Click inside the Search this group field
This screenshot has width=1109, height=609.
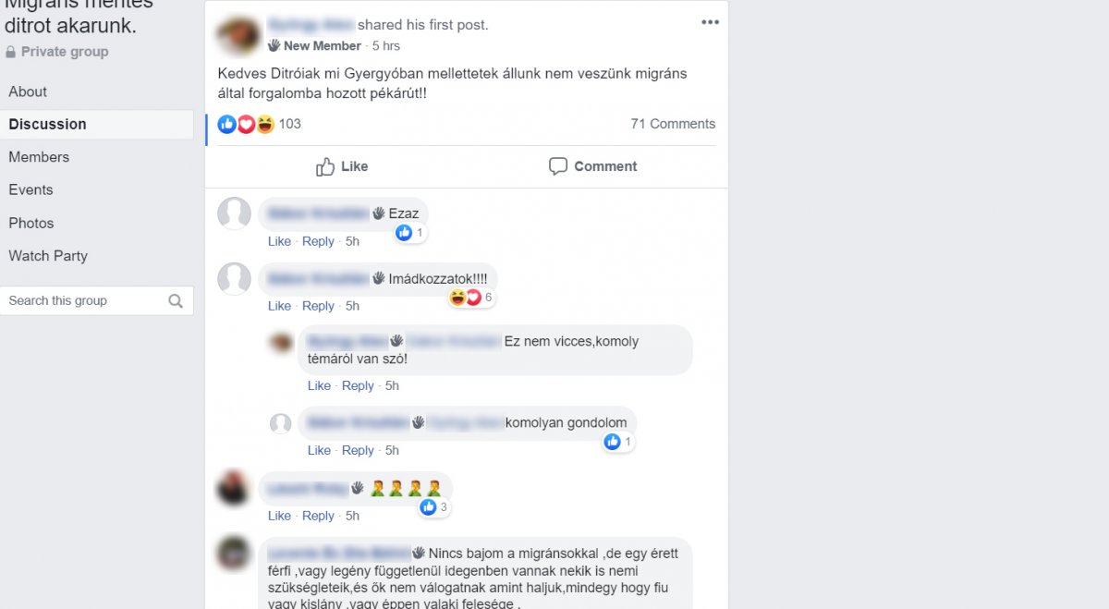97,300
